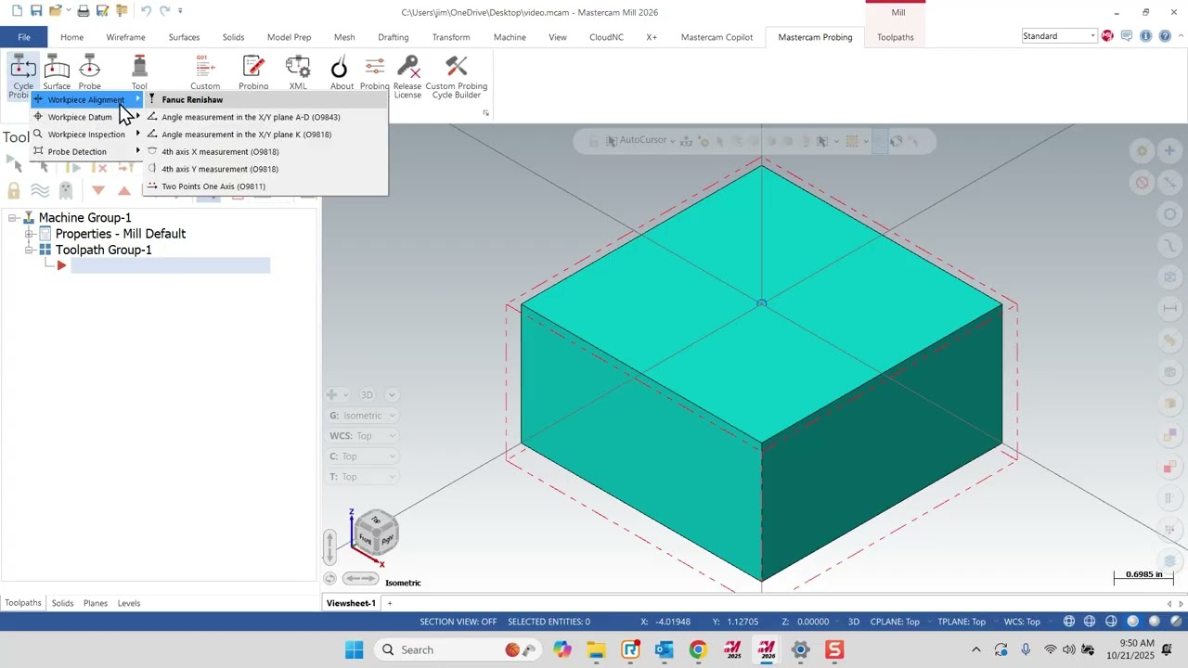This screenshot has width=1188, height=668.
Task: Open Chrome from the taskbar
Action: pos(698,649)
